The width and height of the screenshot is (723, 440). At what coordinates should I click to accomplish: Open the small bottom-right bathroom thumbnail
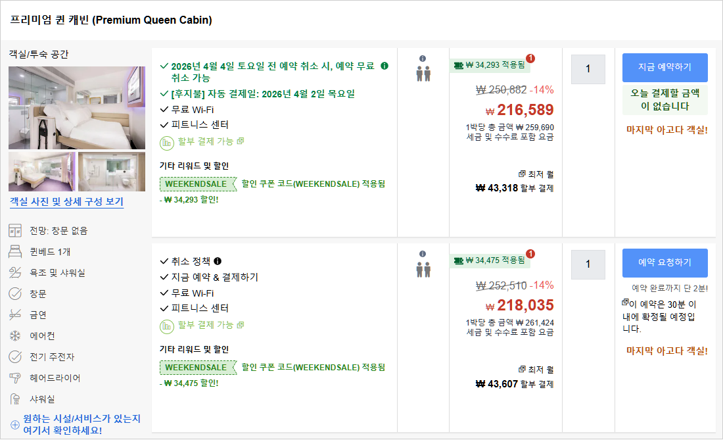point(112,172)
